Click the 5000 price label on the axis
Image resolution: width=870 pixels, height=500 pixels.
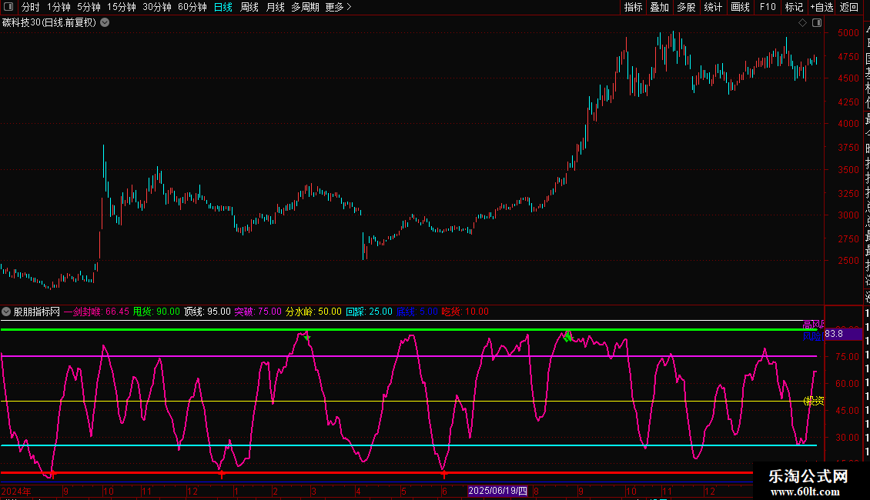coord(848,33)
